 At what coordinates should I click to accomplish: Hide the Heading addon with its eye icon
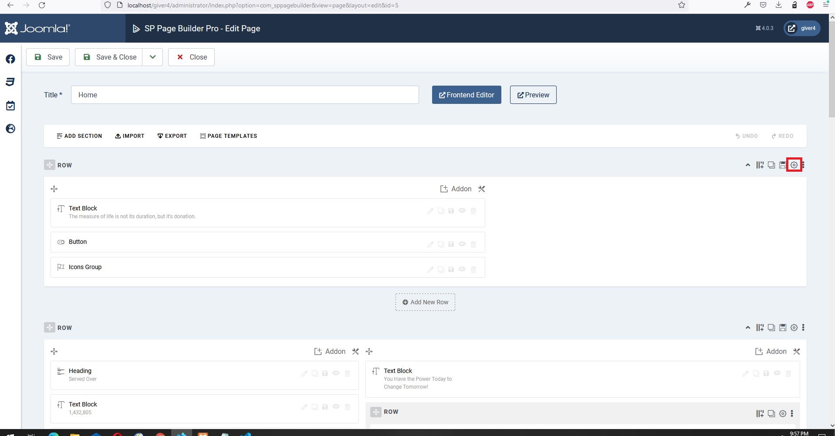pos(336,373)
